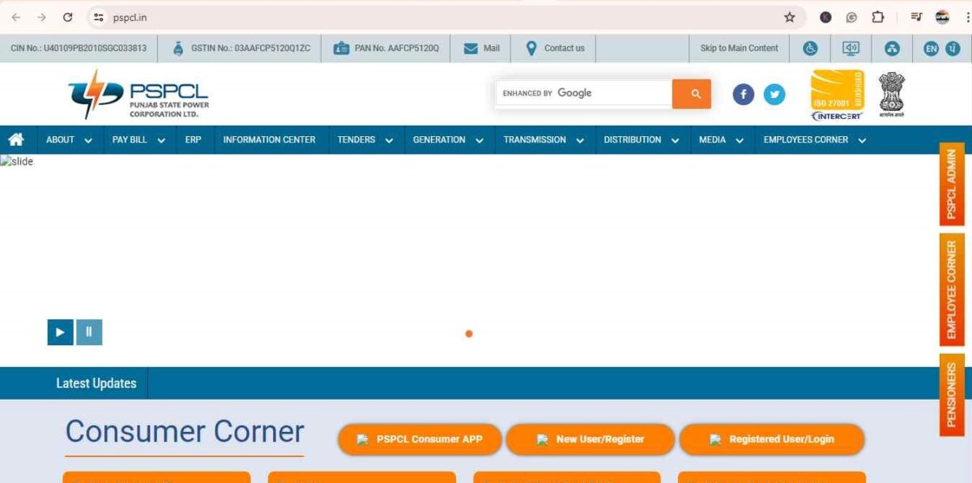972x483 pixels.
Task: Pause the slideshow
Action: point(89,332)
